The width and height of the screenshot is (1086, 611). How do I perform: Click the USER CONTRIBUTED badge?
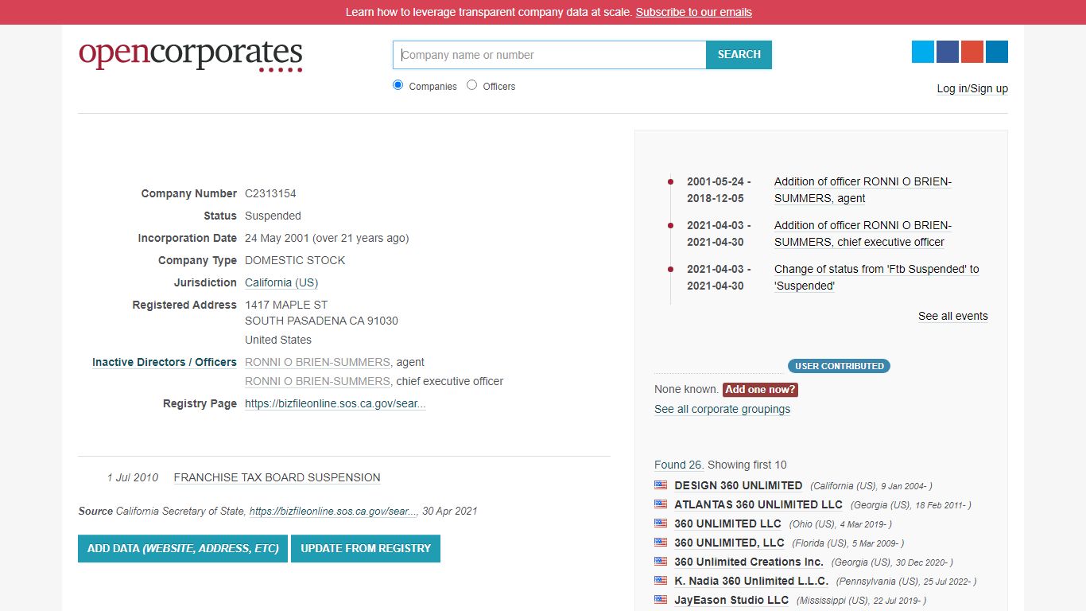click(x=839, y=366)
